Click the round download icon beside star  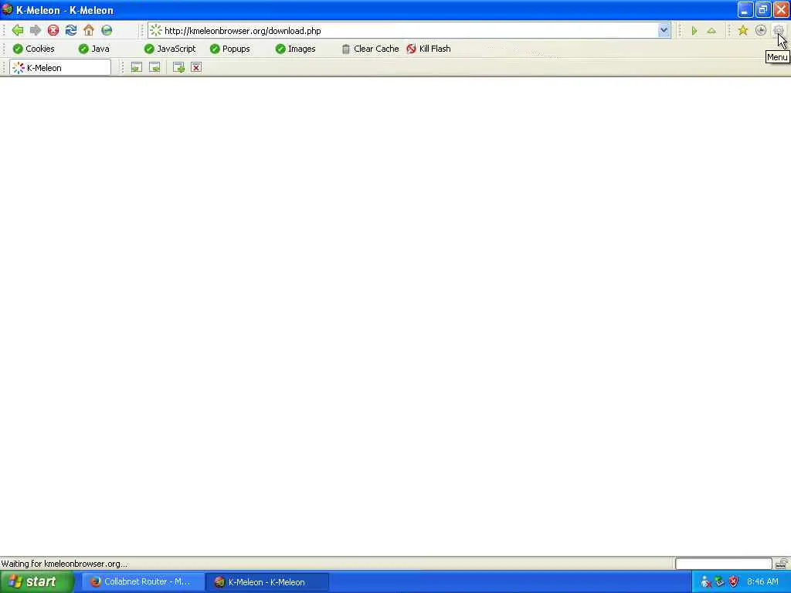click(x=760, y=31)
